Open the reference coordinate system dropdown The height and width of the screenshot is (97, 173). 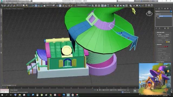[49, 5]
